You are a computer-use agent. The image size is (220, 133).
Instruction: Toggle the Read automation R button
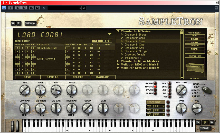tap(18, 8)
